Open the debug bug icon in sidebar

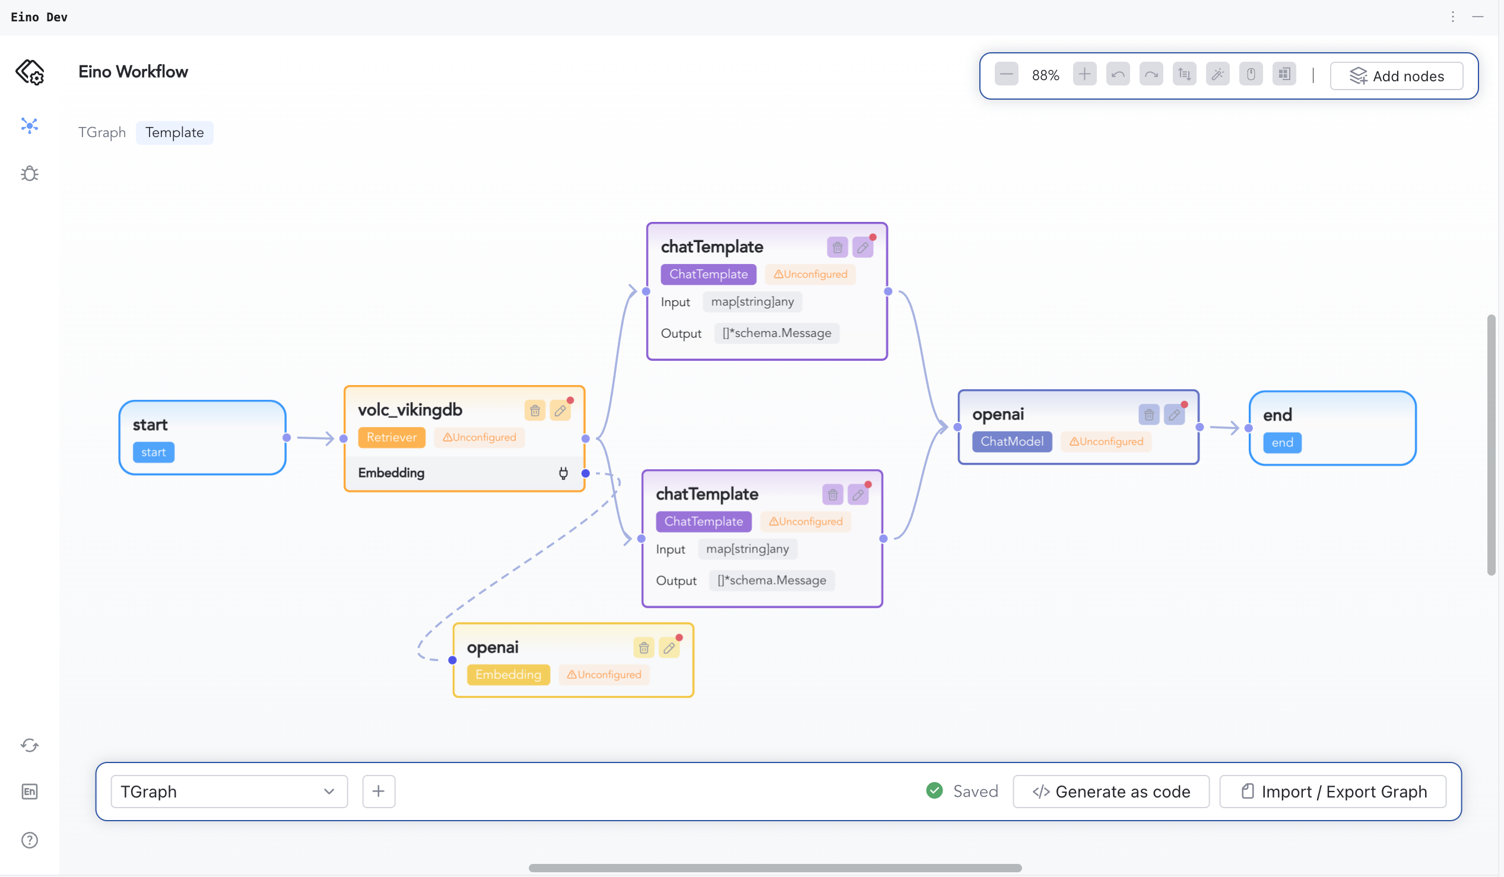(x=29, y=174)
